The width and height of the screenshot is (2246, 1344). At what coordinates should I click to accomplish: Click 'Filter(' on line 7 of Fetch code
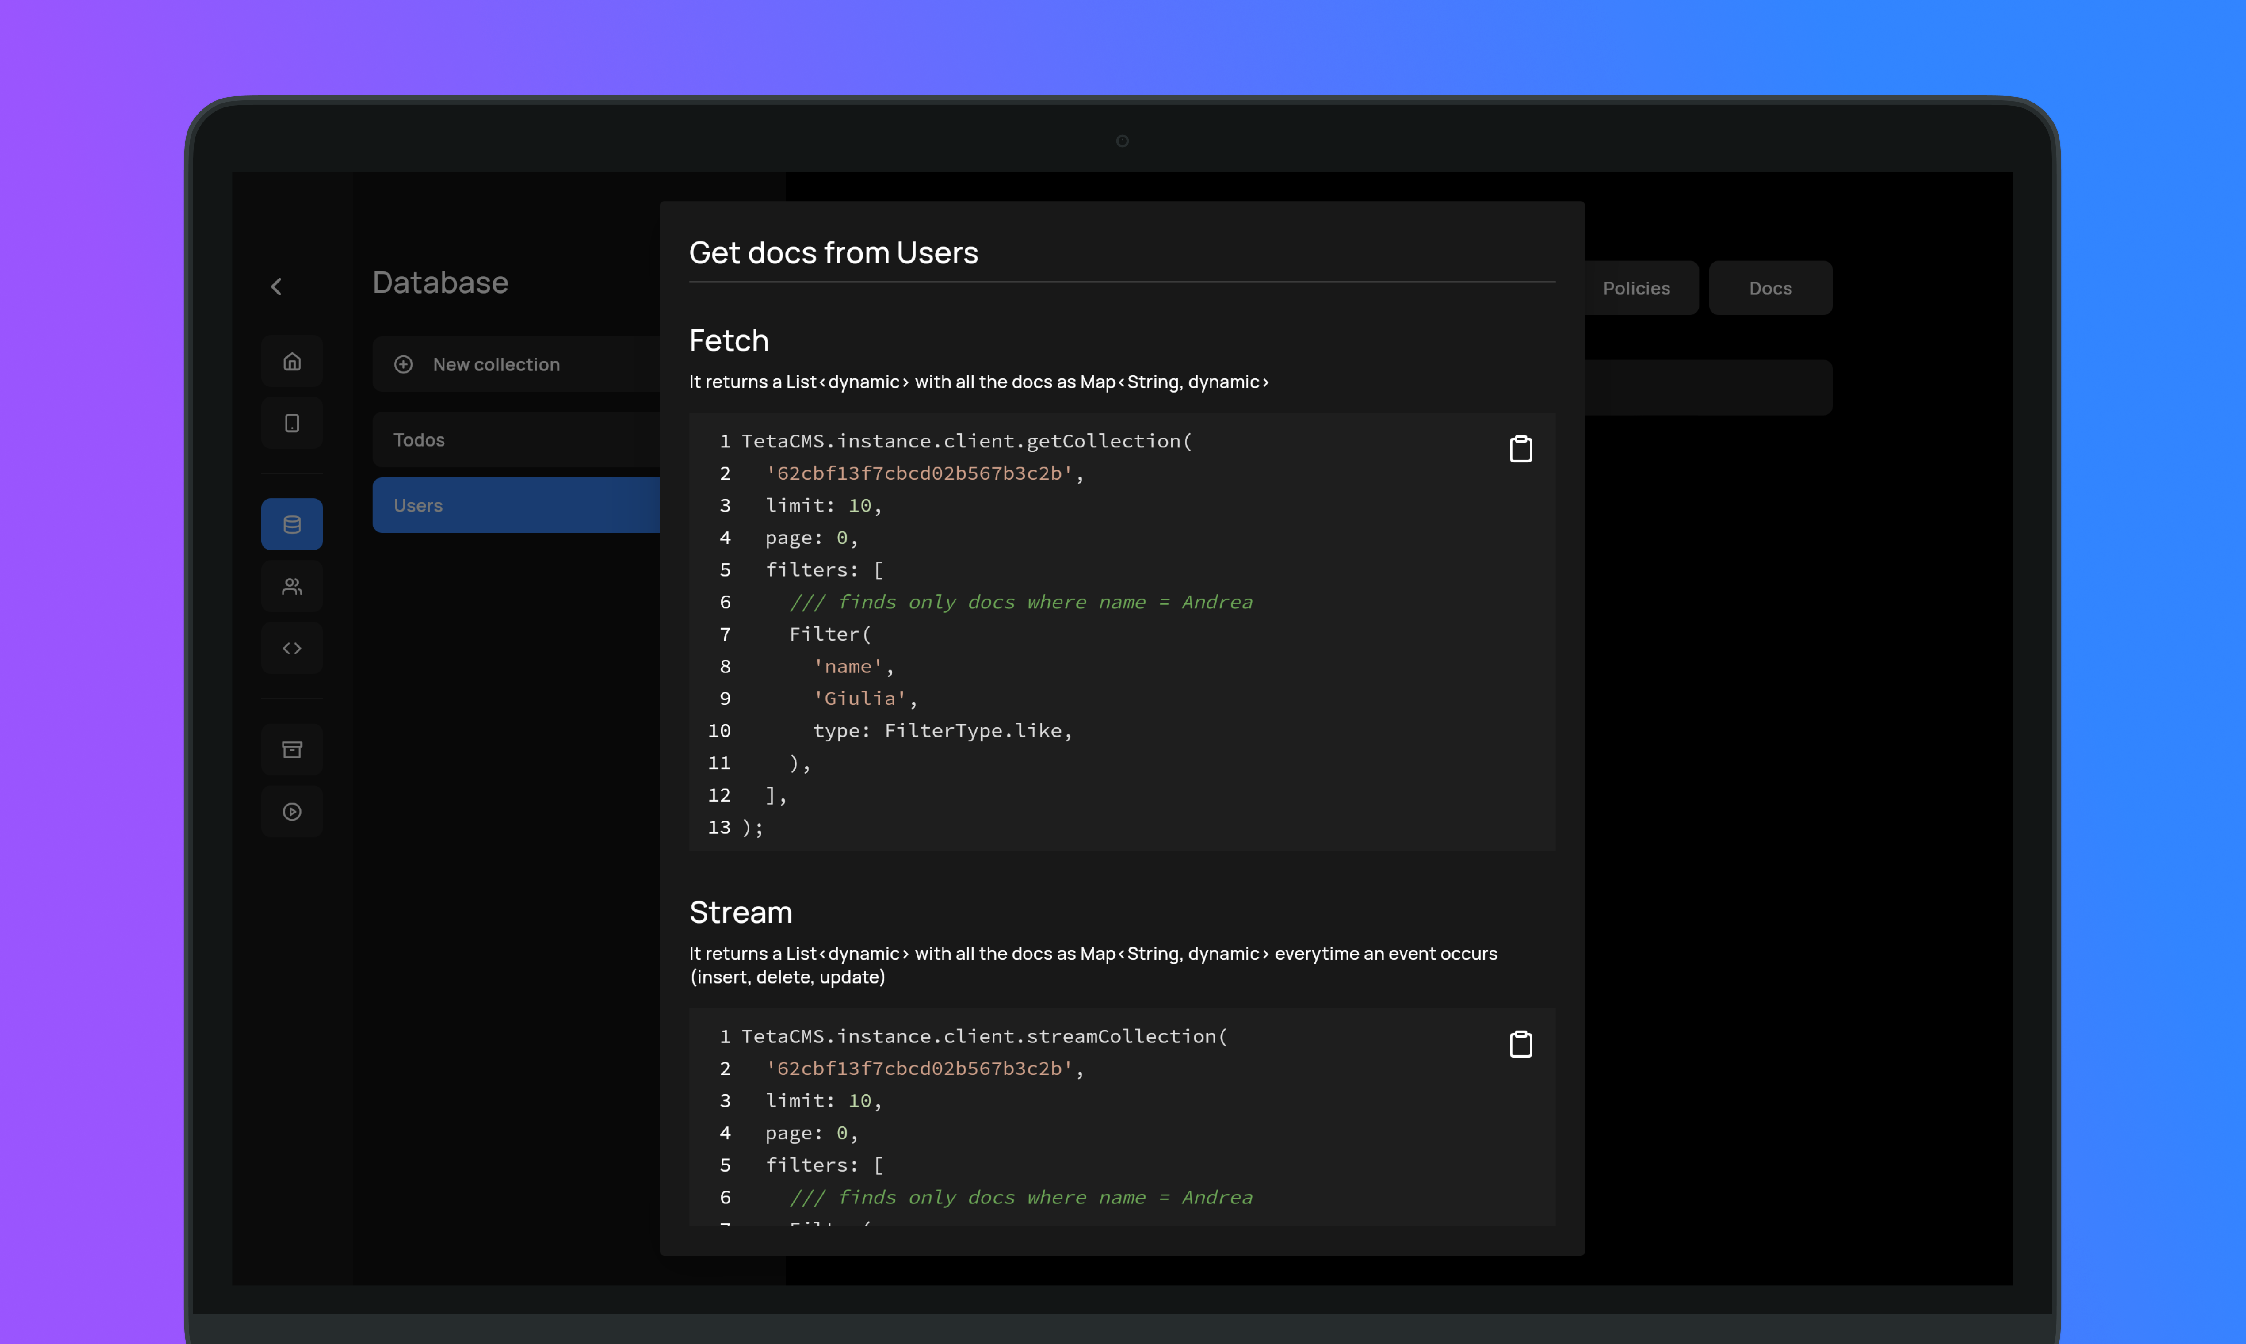[x=829, y=634]
